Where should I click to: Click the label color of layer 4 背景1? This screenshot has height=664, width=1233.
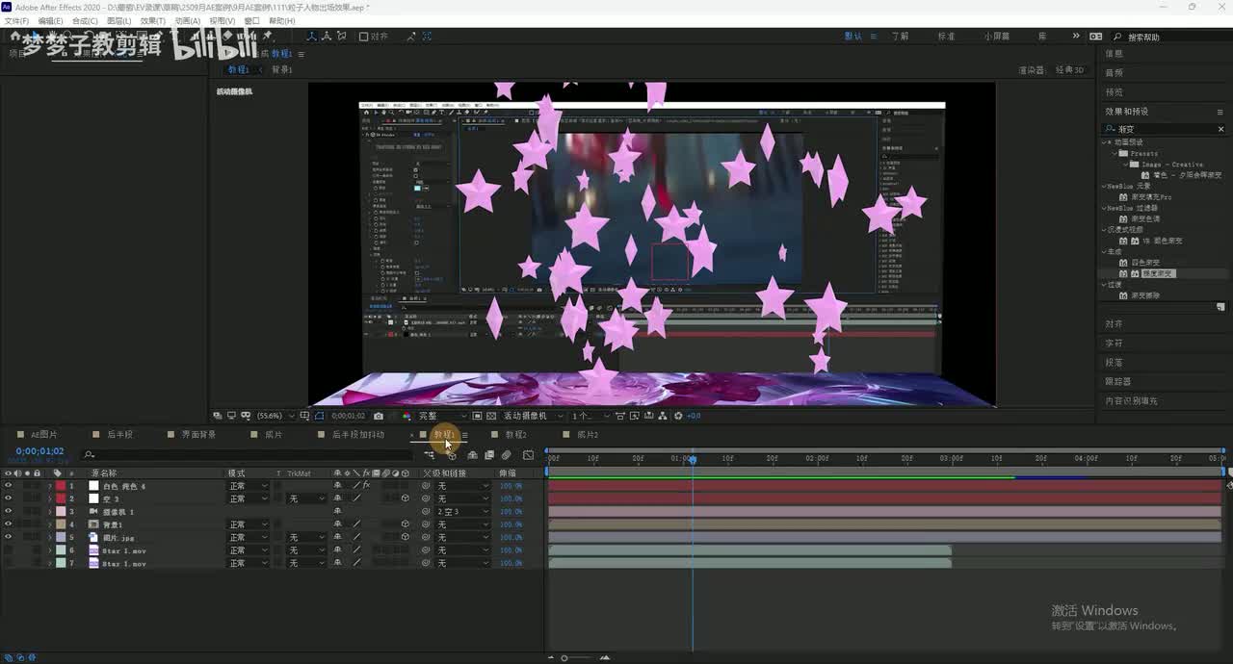(60, 524)
